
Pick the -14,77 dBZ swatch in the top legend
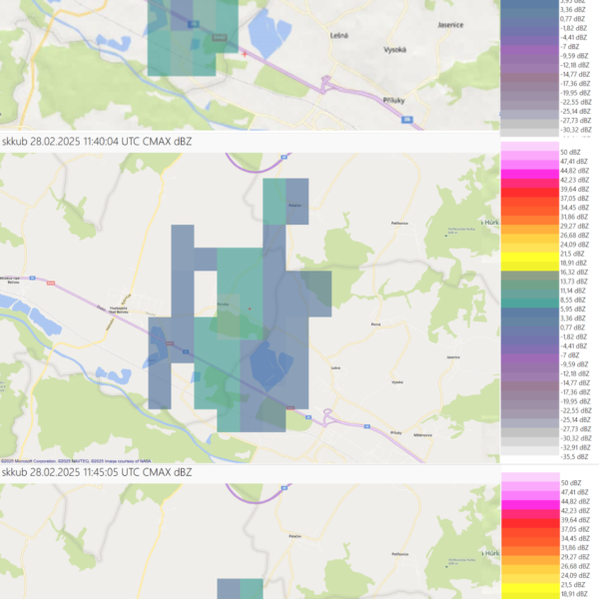click(530, 69)
